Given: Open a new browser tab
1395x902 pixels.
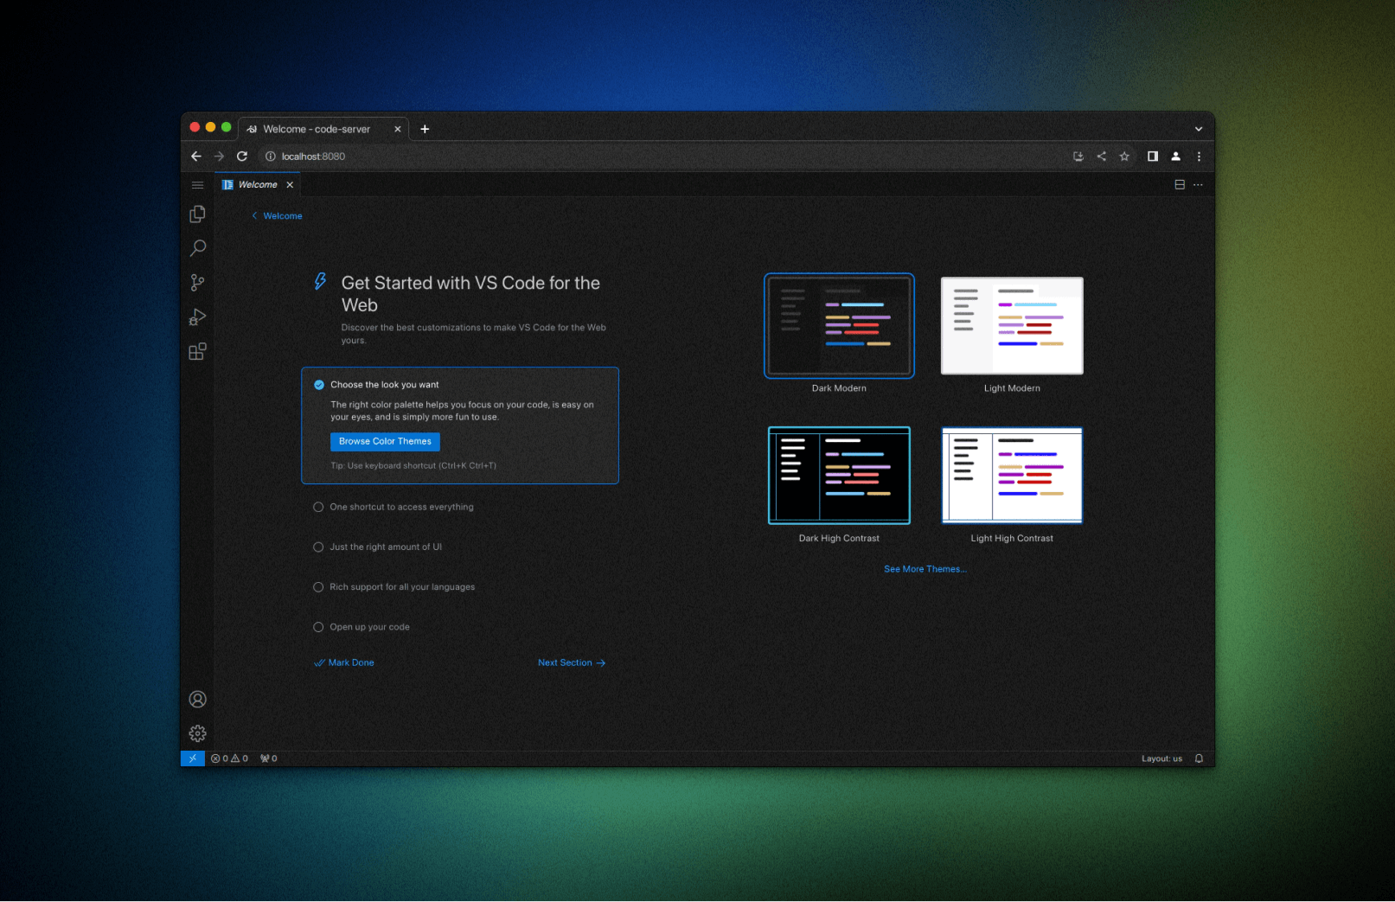Looking at the screenshot, I should pos(425,129).
